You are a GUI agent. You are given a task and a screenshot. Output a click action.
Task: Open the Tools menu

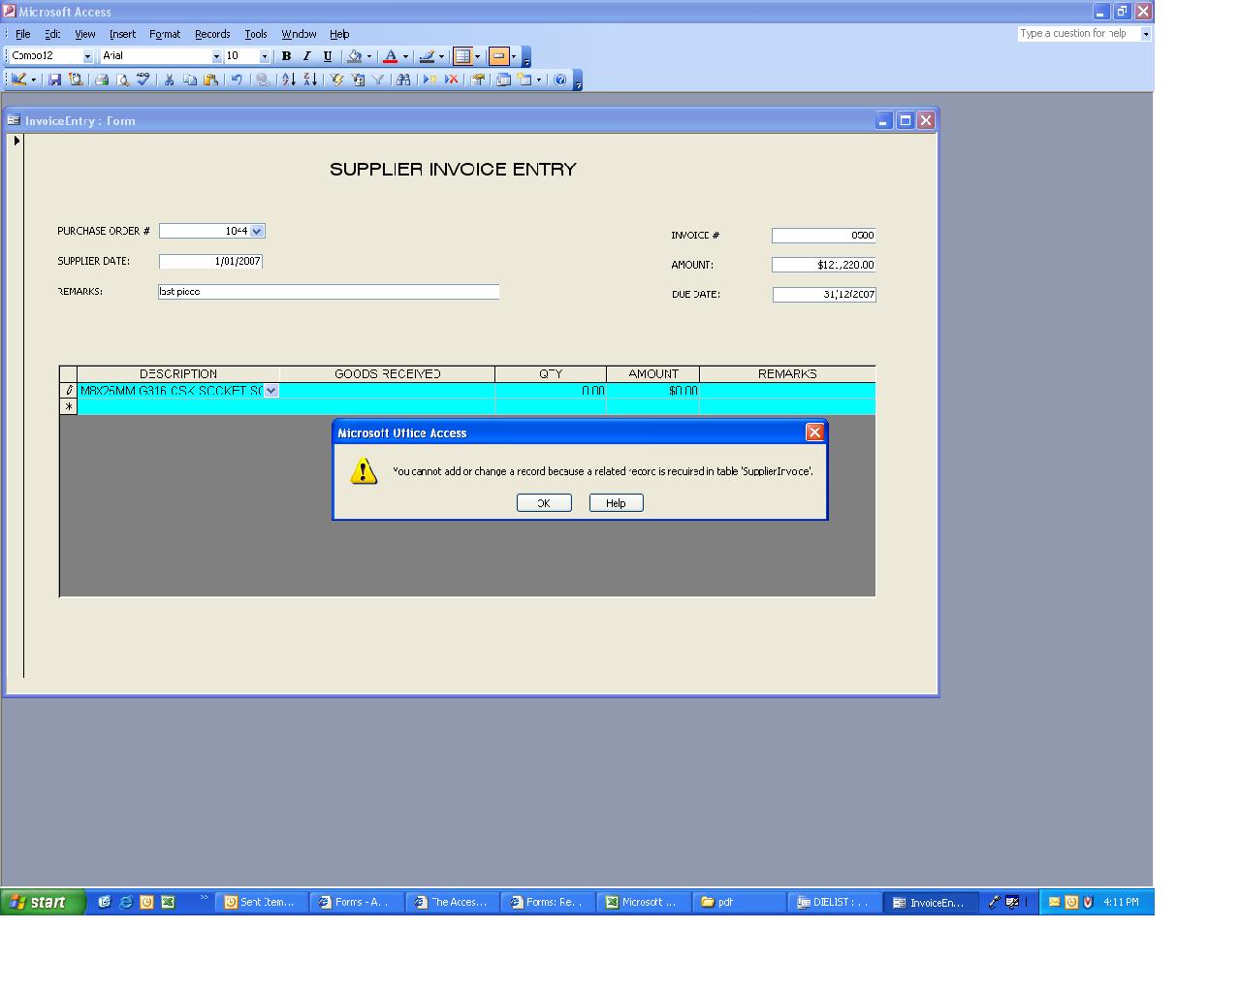pos(255,34)
